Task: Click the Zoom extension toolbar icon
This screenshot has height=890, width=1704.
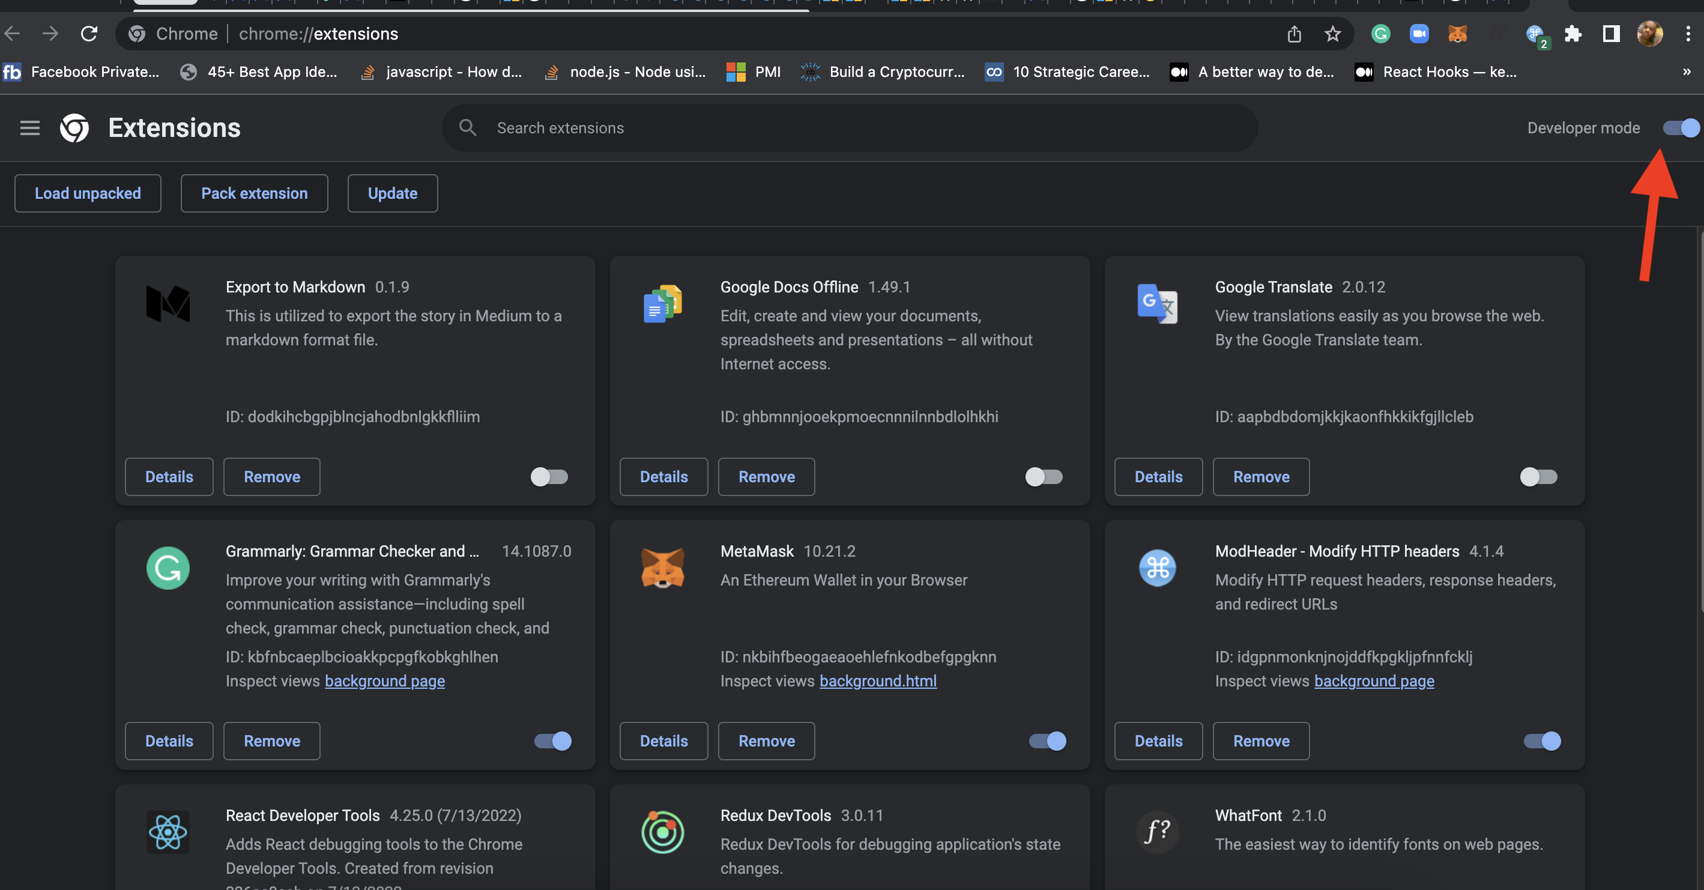Action: tap(1419, 34)
